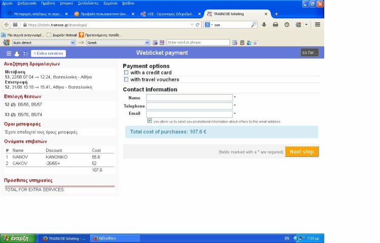Click the padlock icon in the address bar
Image resolution: width=380 pixels, height=243 pixels.
click(x=25, y=25)
